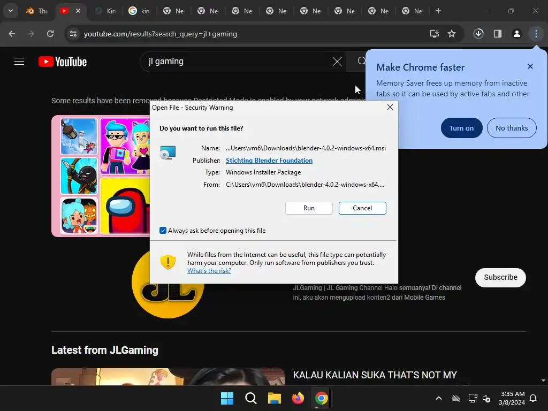The image size is (548, 411).
Task: Open the pink games collage thumbnail
Action: [x=101, y=176]
